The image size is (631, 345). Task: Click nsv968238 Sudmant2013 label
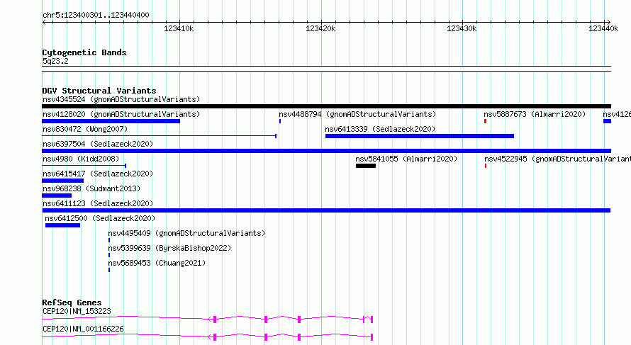click(91, 188)
